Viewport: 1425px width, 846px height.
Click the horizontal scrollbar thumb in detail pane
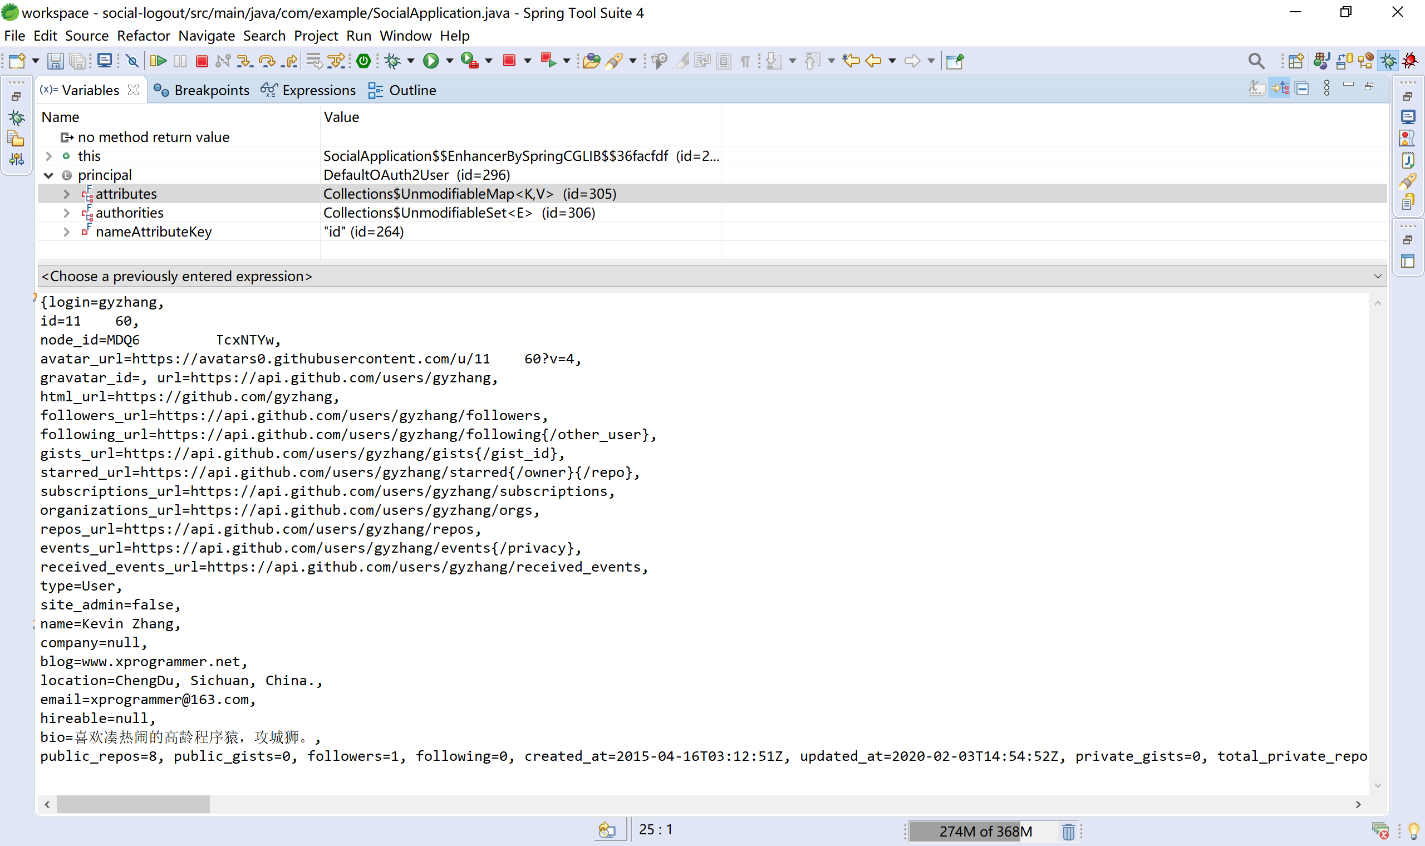(x=133, y=804)
